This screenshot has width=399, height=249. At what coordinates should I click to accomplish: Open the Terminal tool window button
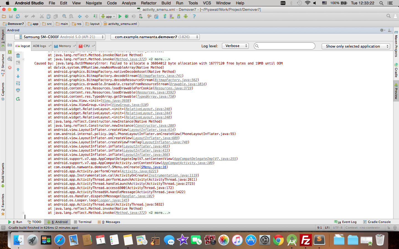point(83,222)
